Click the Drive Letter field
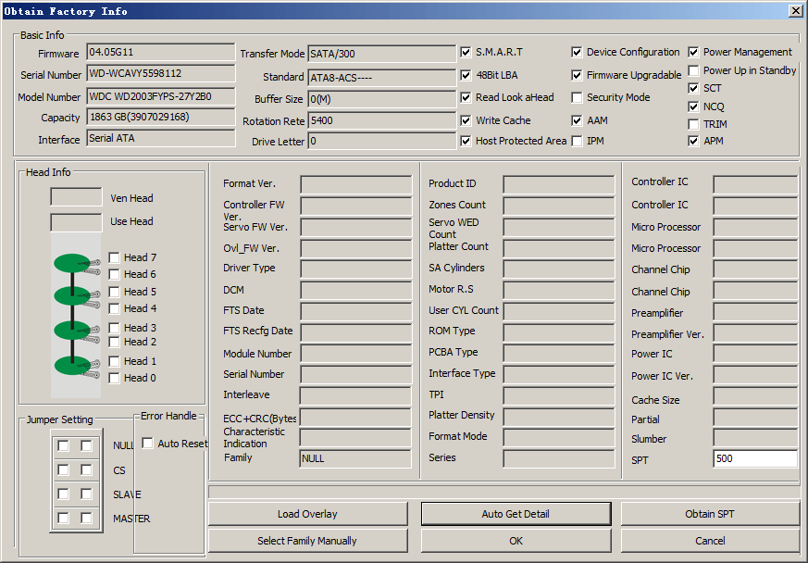 click(x=382, y=142)
